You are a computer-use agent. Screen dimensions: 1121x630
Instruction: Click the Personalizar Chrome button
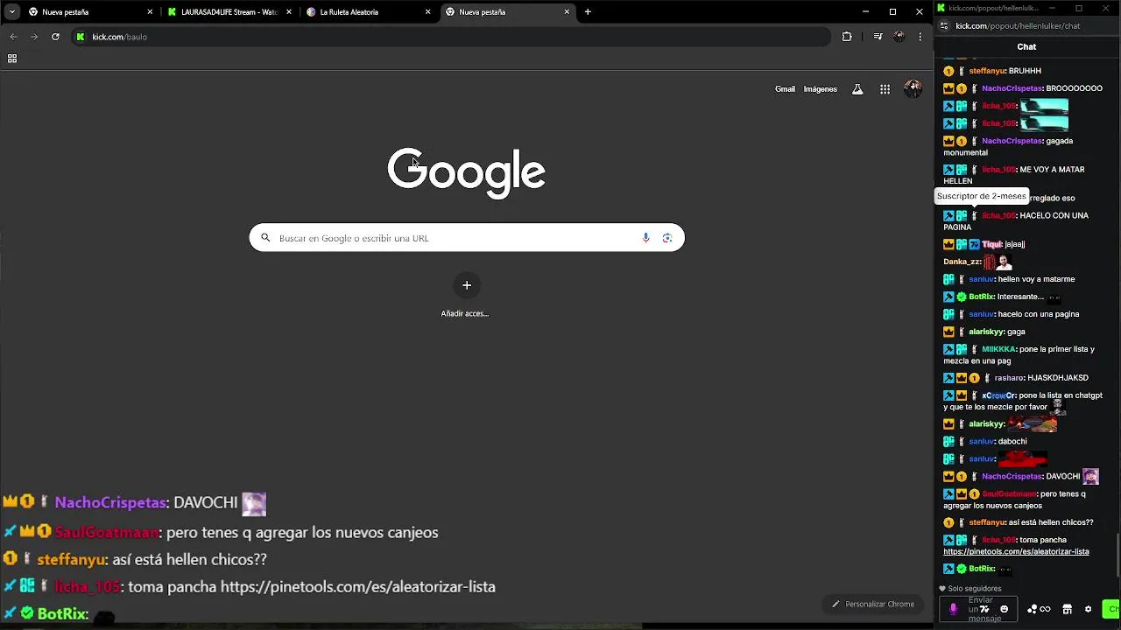(873, 604)
